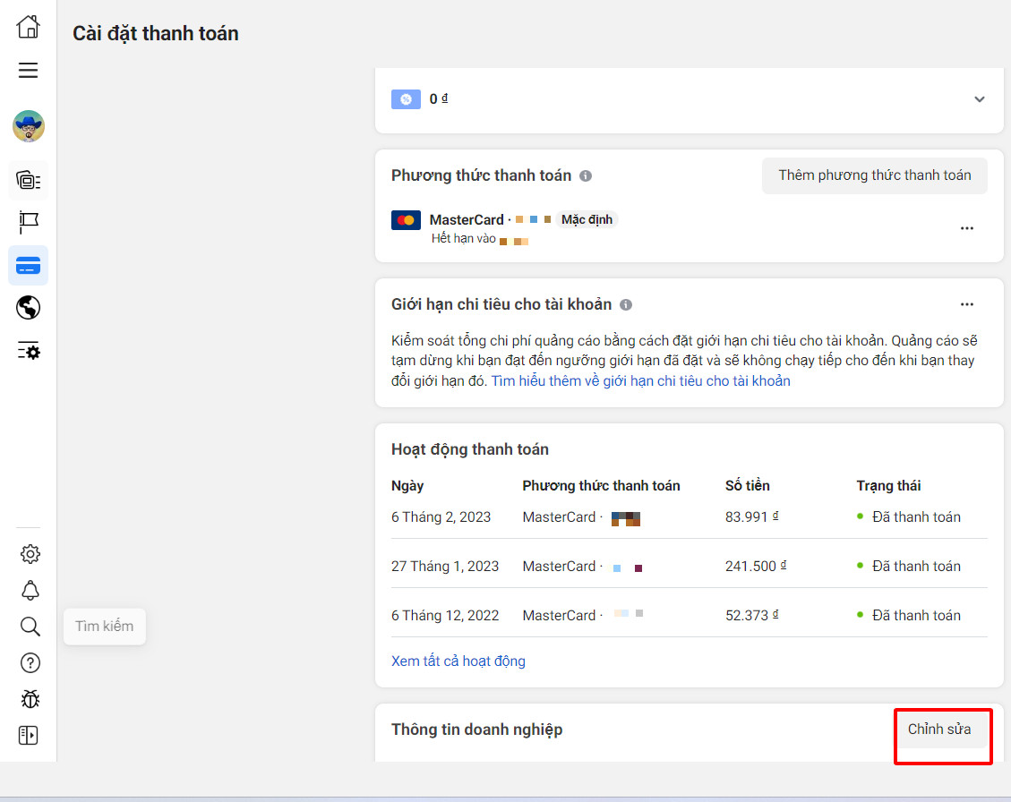1011x802 pixels.
Task: Click Chỉnh sửa business info button
Action: (939, 729)
